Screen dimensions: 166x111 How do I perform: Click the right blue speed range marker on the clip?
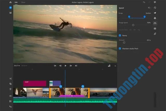83,86
